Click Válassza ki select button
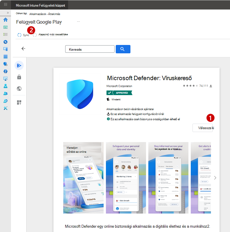This screenshot has height=232, width=230. tap(203, 128)
